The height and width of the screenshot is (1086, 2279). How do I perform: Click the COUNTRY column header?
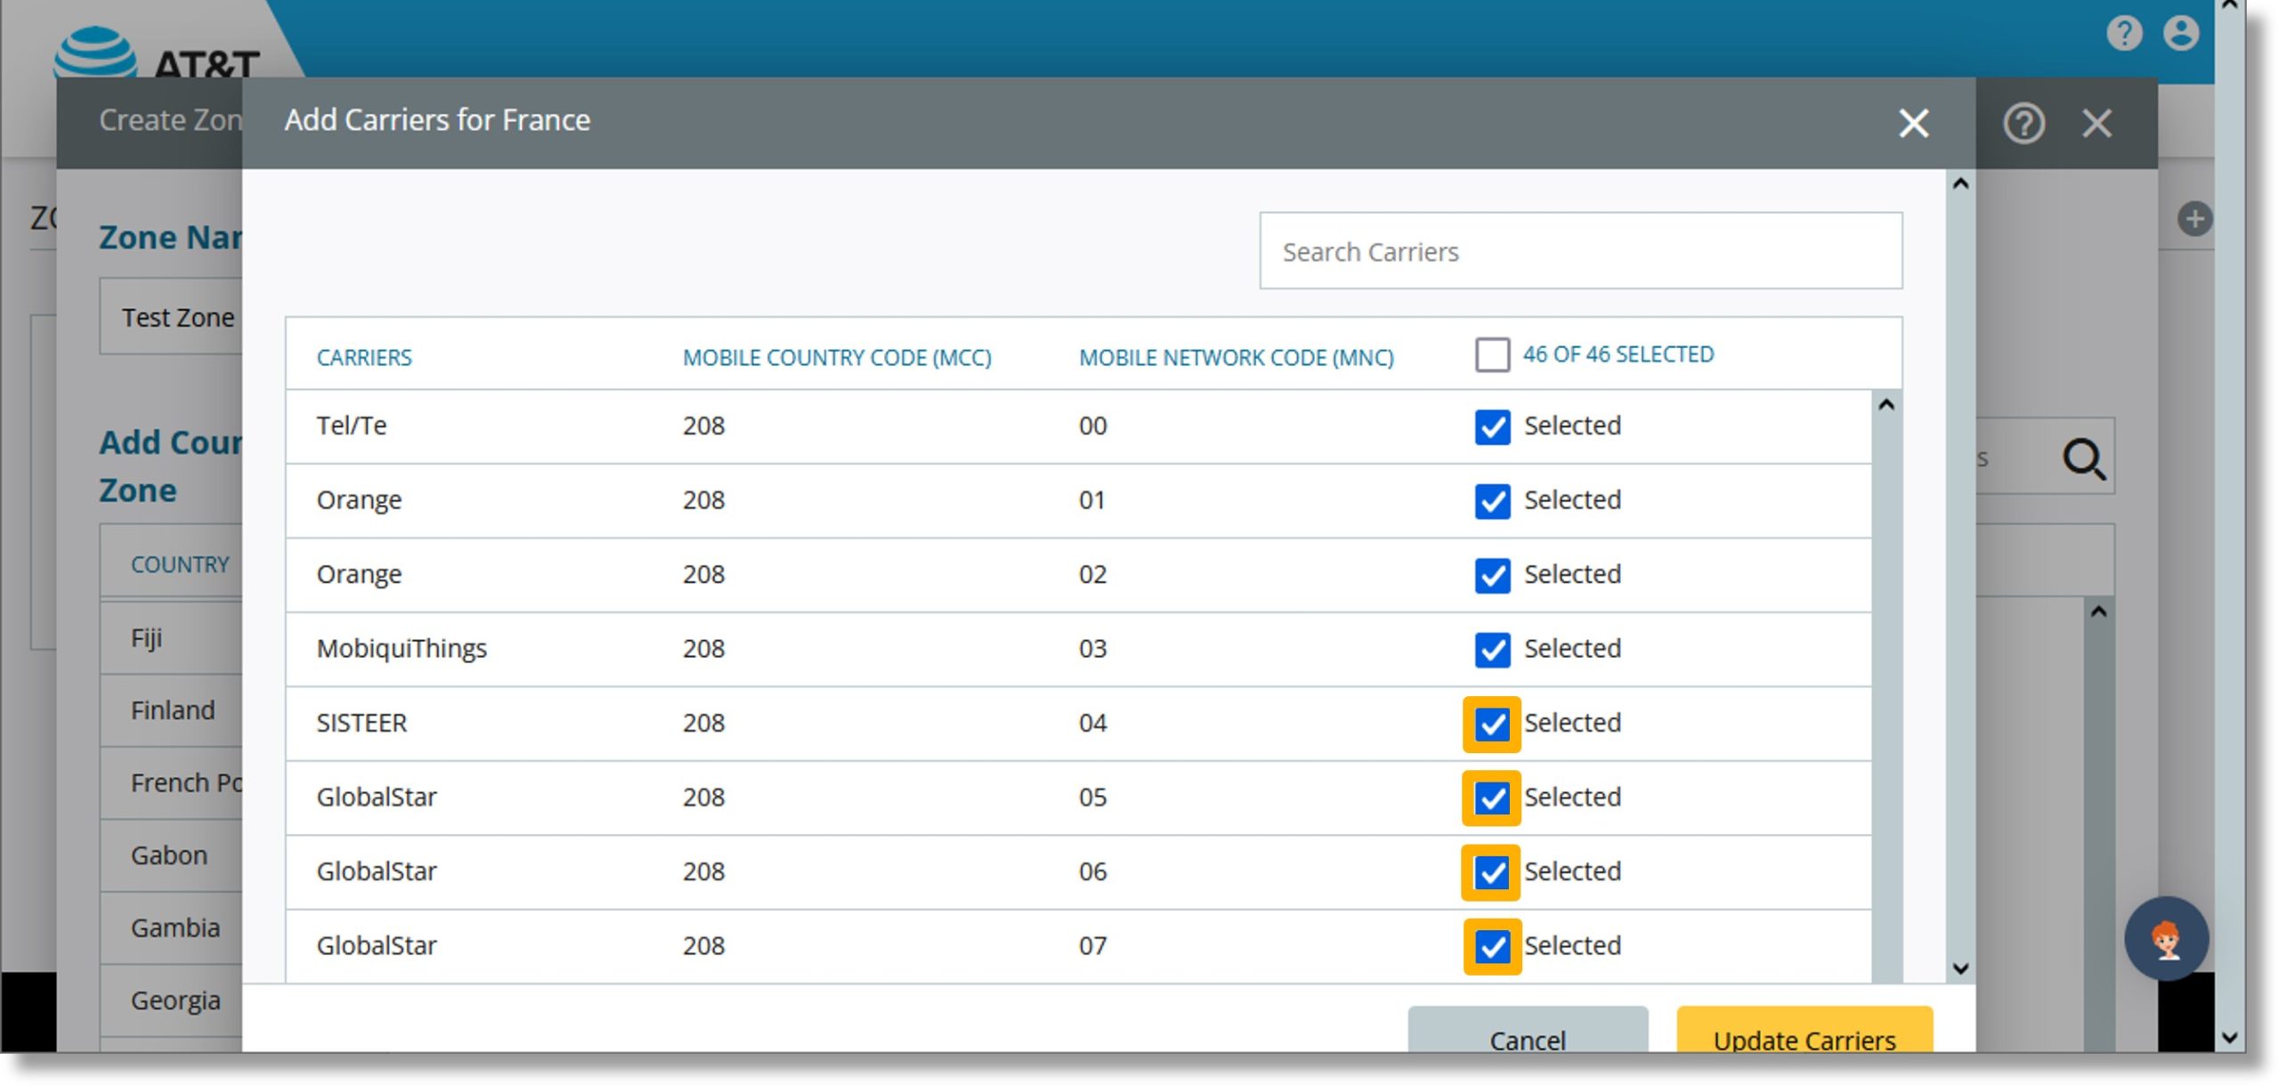180,564
